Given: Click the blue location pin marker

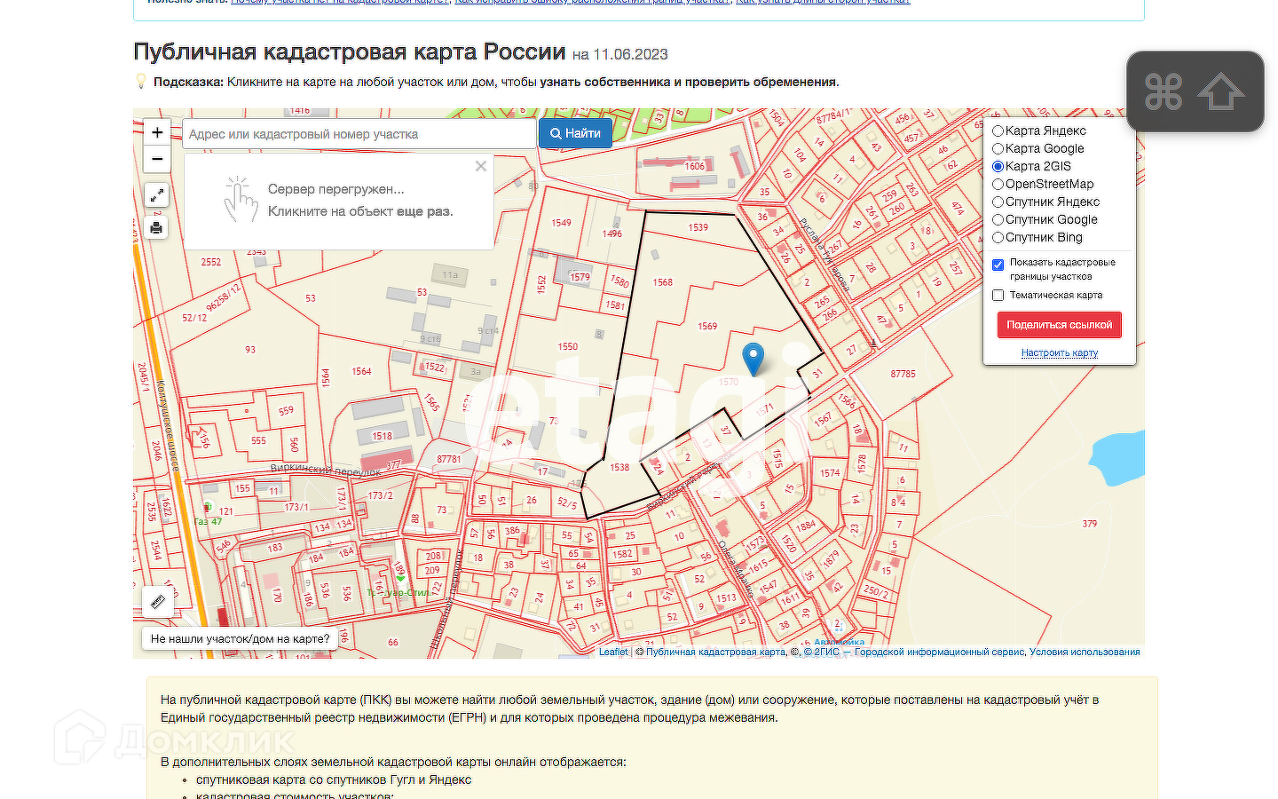Looking at the screenshot, I should pyautogui.click(x=753, y=360).
